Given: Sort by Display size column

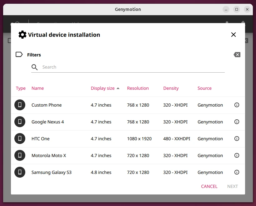Looking at the screenshot, I should click(102, 88).
